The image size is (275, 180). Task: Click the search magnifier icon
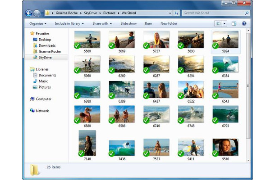click(247, 13)
